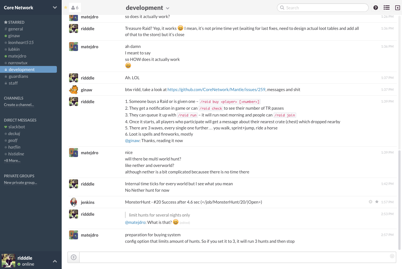
Task: Open the Core Network team menu
Action: pos(28,8)
